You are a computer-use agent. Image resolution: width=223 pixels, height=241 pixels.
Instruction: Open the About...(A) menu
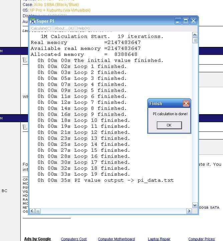tap(64, 28)
